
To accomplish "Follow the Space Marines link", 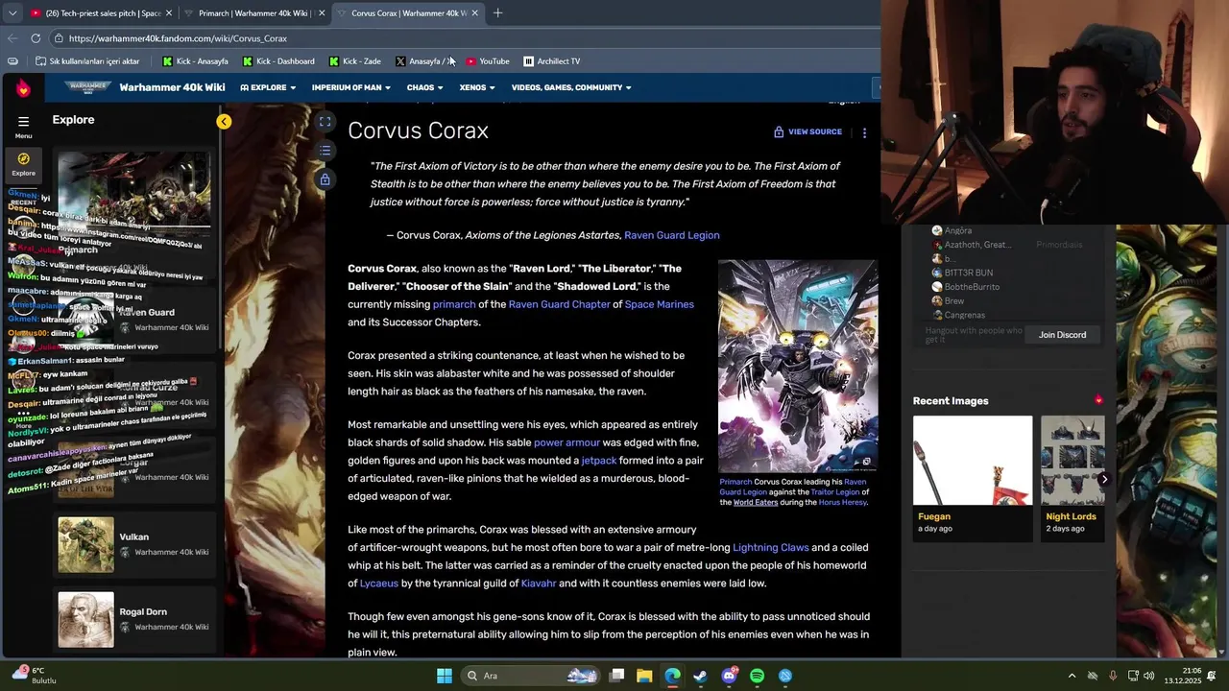I will 659,304.
